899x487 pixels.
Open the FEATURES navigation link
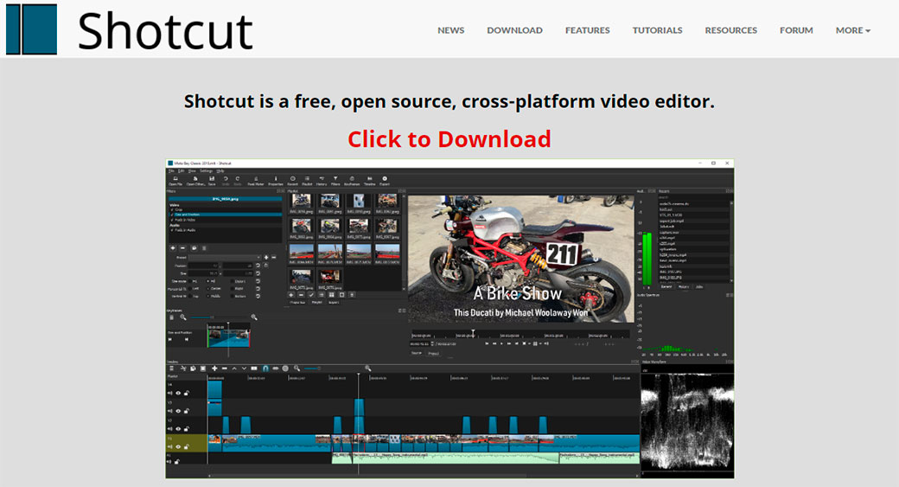tap(587, 30)
